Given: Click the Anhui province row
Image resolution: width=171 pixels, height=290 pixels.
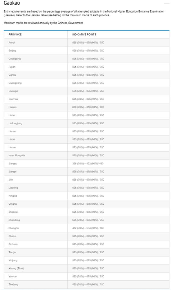Looking at the screenshot, I should [x=86, y=43].
